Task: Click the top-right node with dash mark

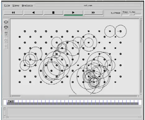Action: tap(120, 31)
